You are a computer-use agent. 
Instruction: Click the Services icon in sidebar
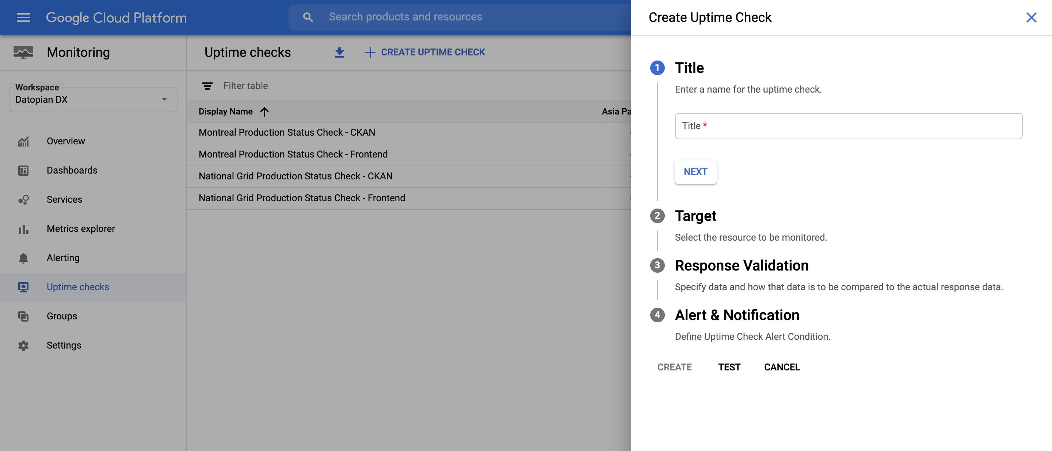coord(23,200)
